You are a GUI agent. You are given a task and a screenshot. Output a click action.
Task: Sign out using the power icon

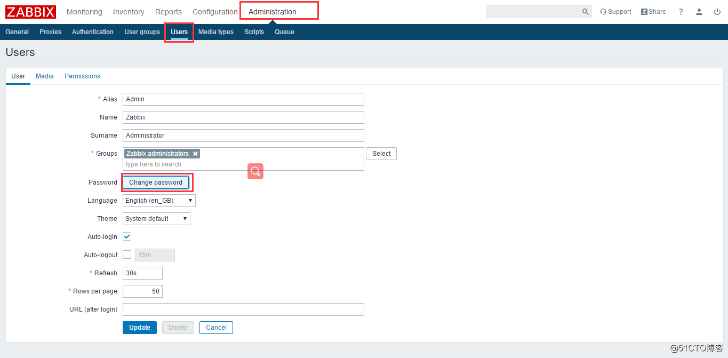pyautogui.click(x=717, y=11)
